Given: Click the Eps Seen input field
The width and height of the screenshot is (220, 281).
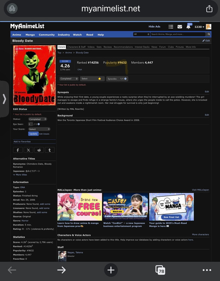Looking at the screenshot, I should (31, 124).
